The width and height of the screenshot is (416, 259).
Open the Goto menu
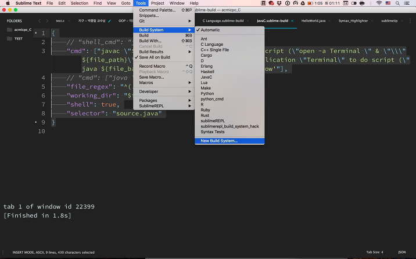click(125, 3)
